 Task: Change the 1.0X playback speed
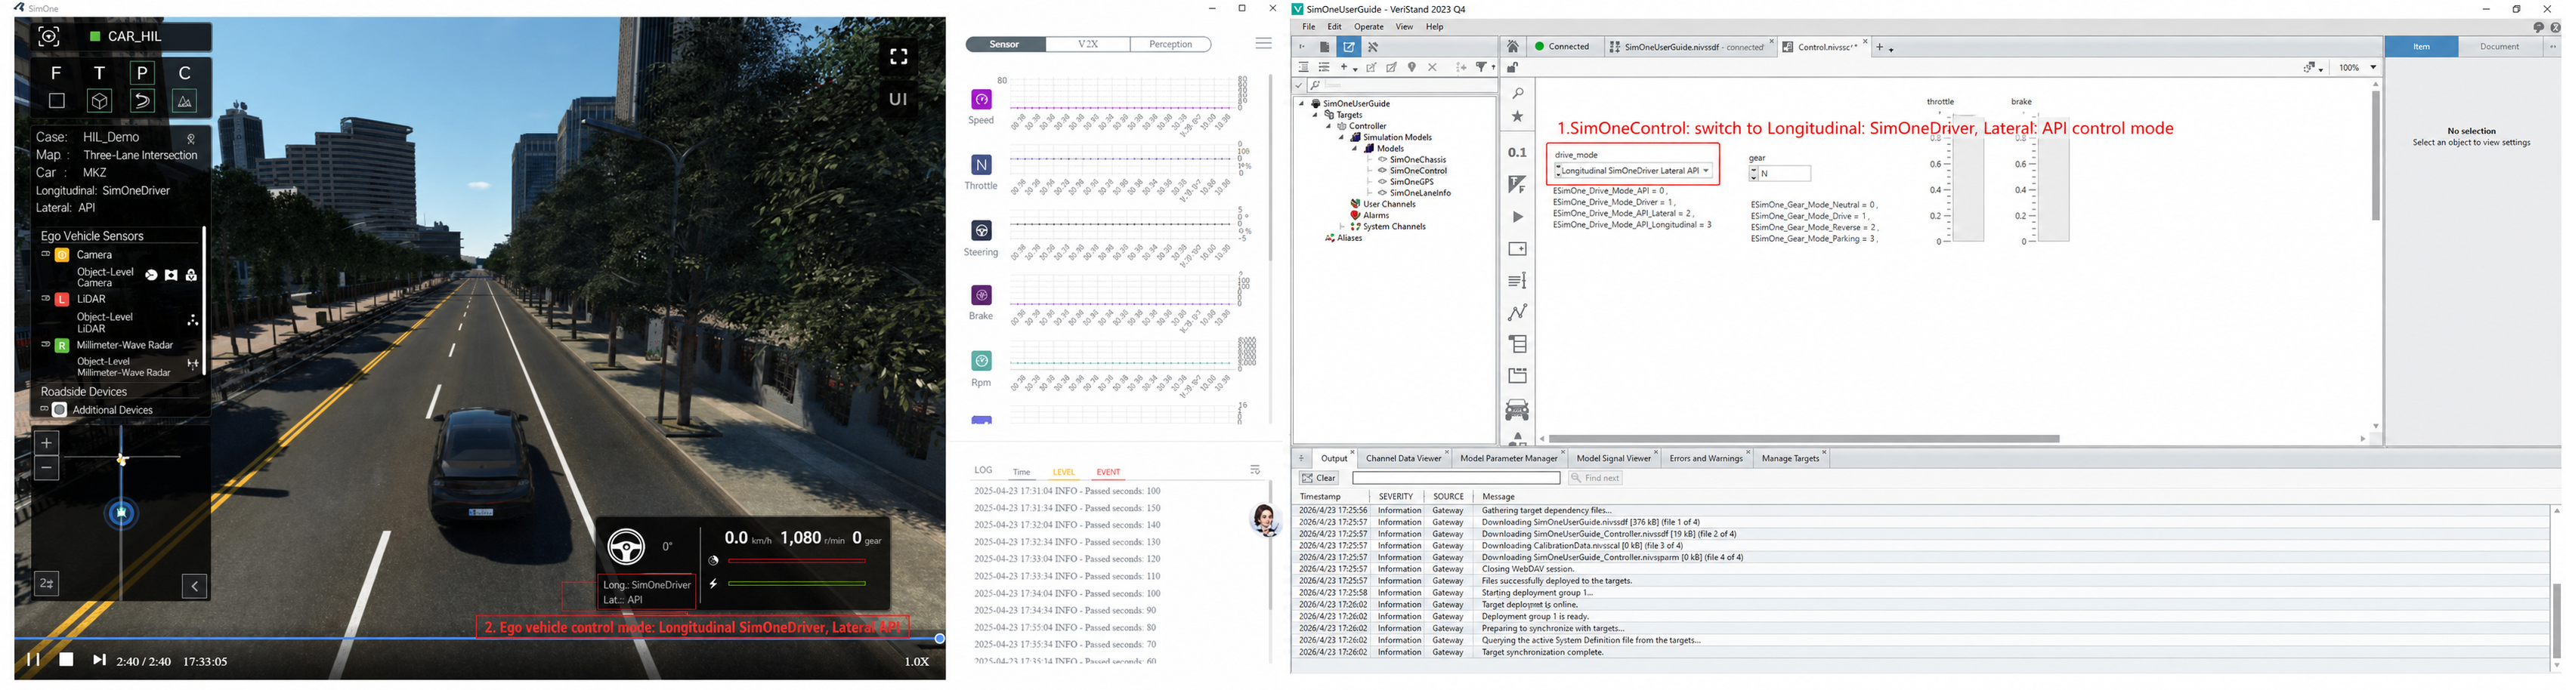(x=917, y=661)
